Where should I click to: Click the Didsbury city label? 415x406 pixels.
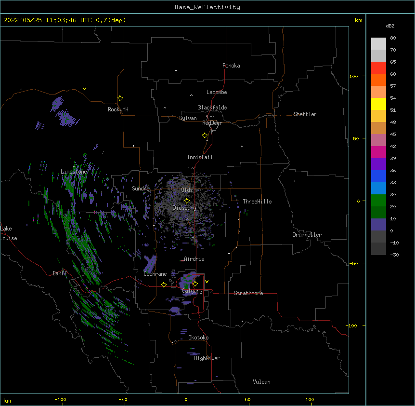[x=185, y=208]
